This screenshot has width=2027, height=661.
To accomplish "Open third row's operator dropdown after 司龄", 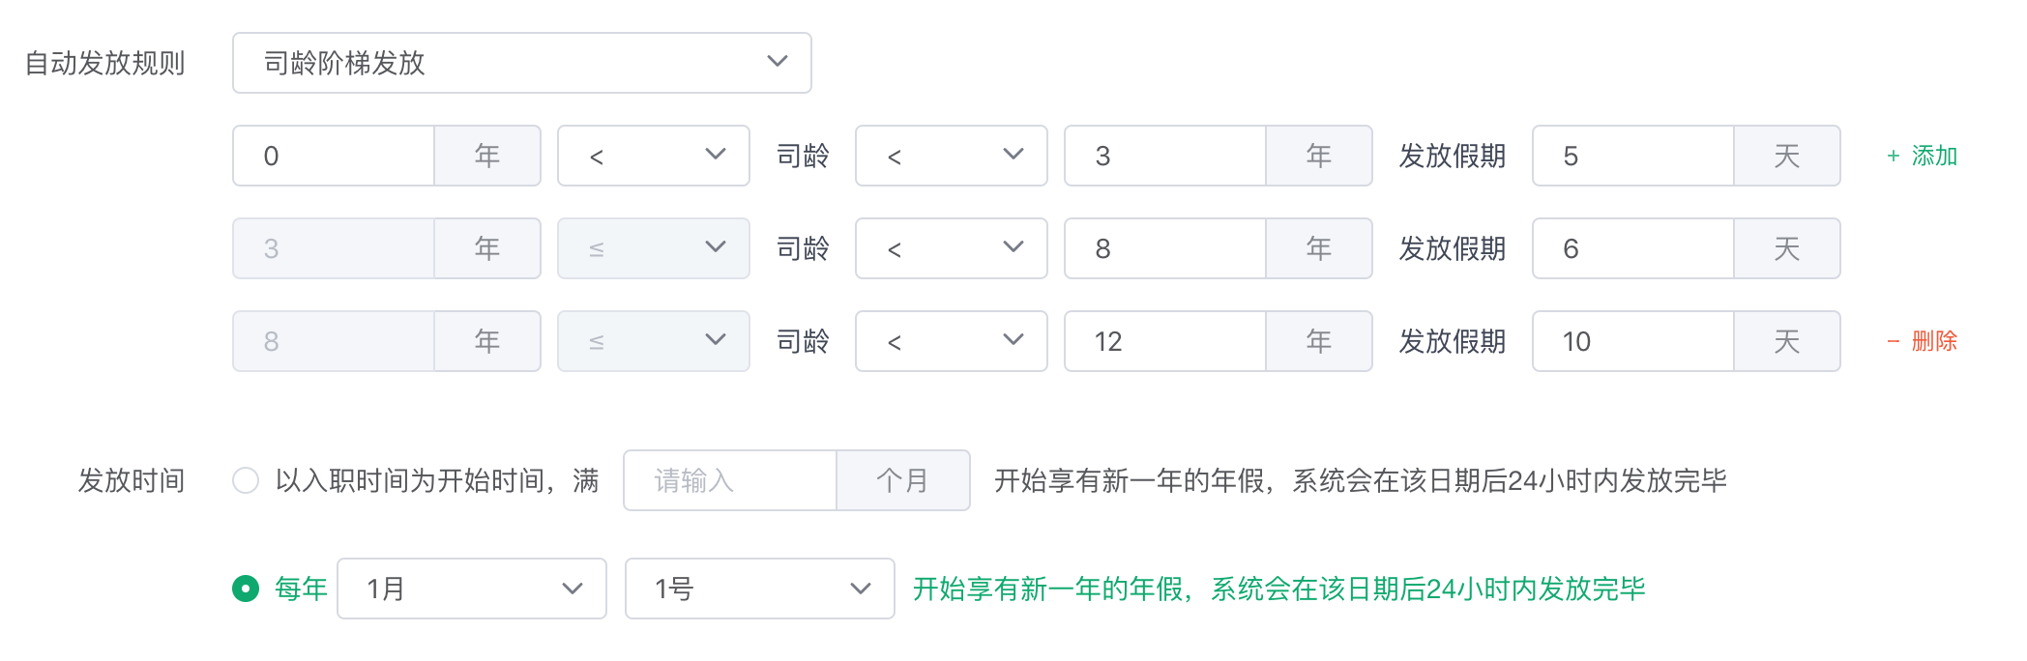I will (951, 341).
